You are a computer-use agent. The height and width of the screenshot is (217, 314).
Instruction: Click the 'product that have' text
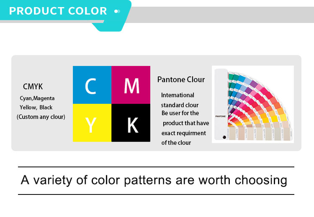186,123
